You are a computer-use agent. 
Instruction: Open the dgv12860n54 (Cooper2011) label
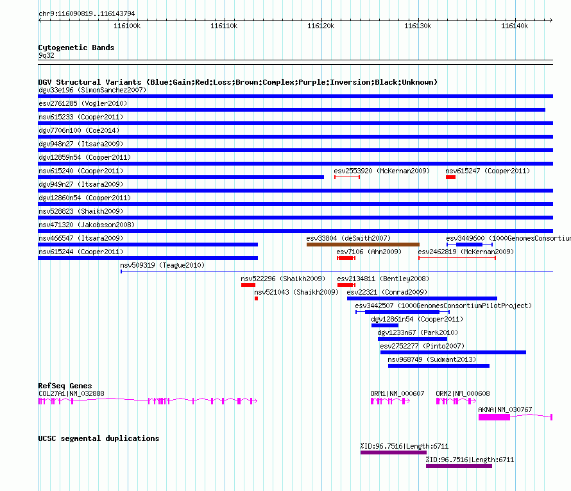[85, 198]
